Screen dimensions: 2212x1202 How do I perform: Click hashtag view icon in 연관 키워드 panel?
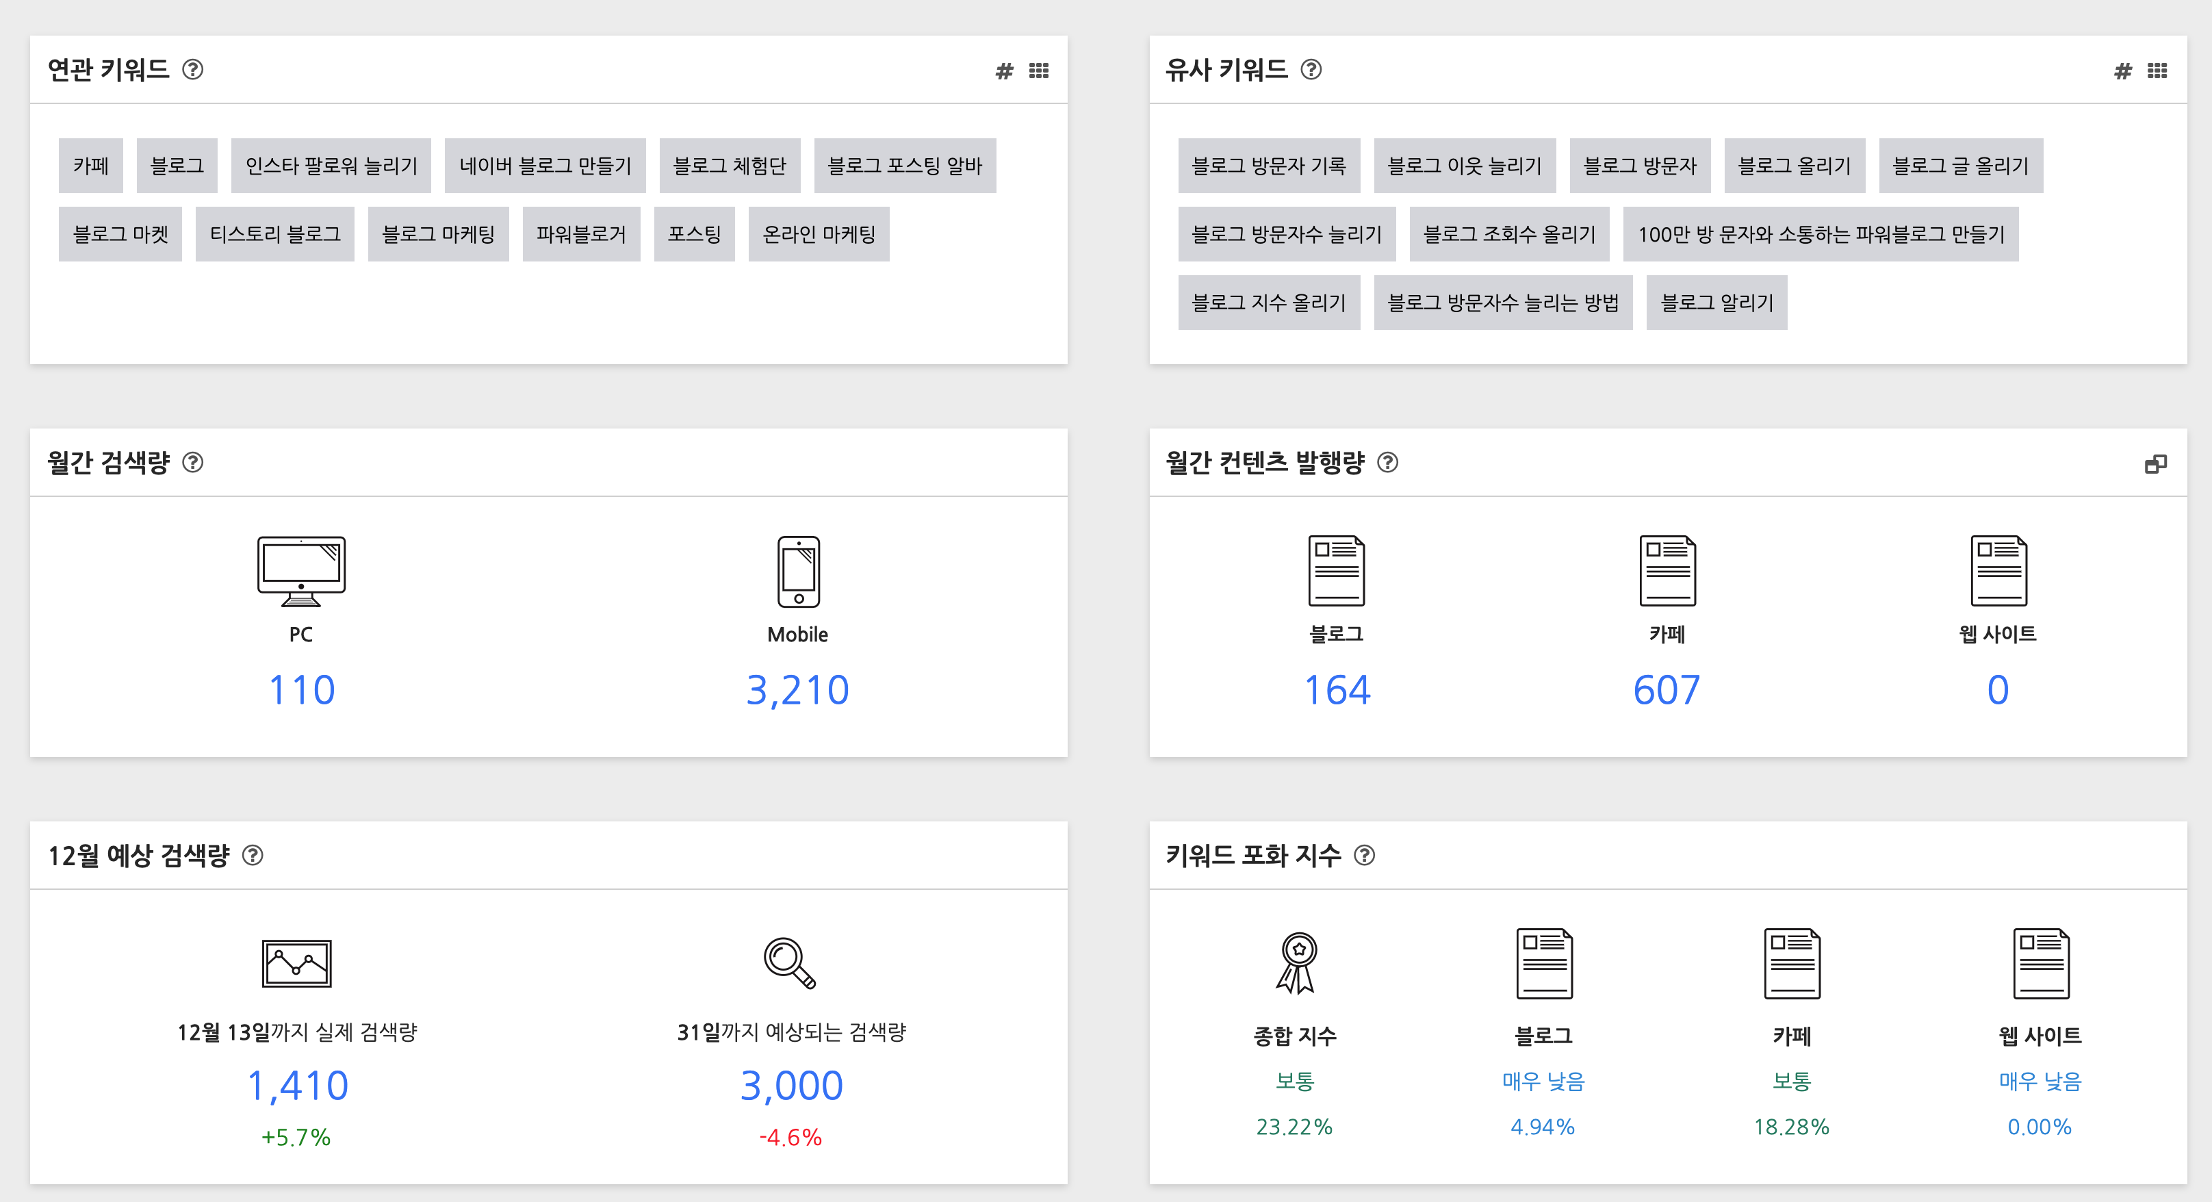tap(1004, 71)
